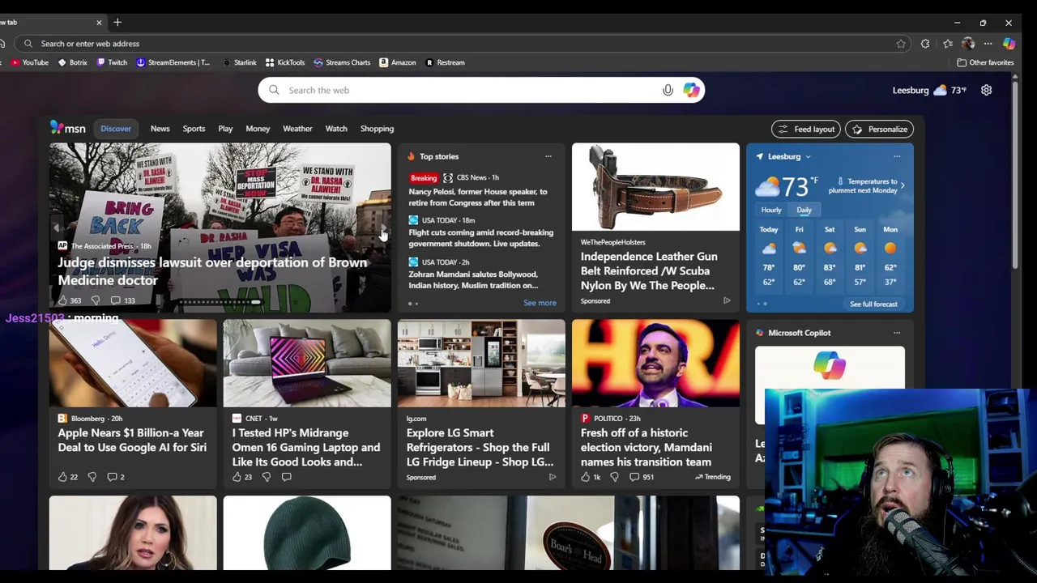Open the YouTube bookmark
The image size is (1037, 583).
30,62
